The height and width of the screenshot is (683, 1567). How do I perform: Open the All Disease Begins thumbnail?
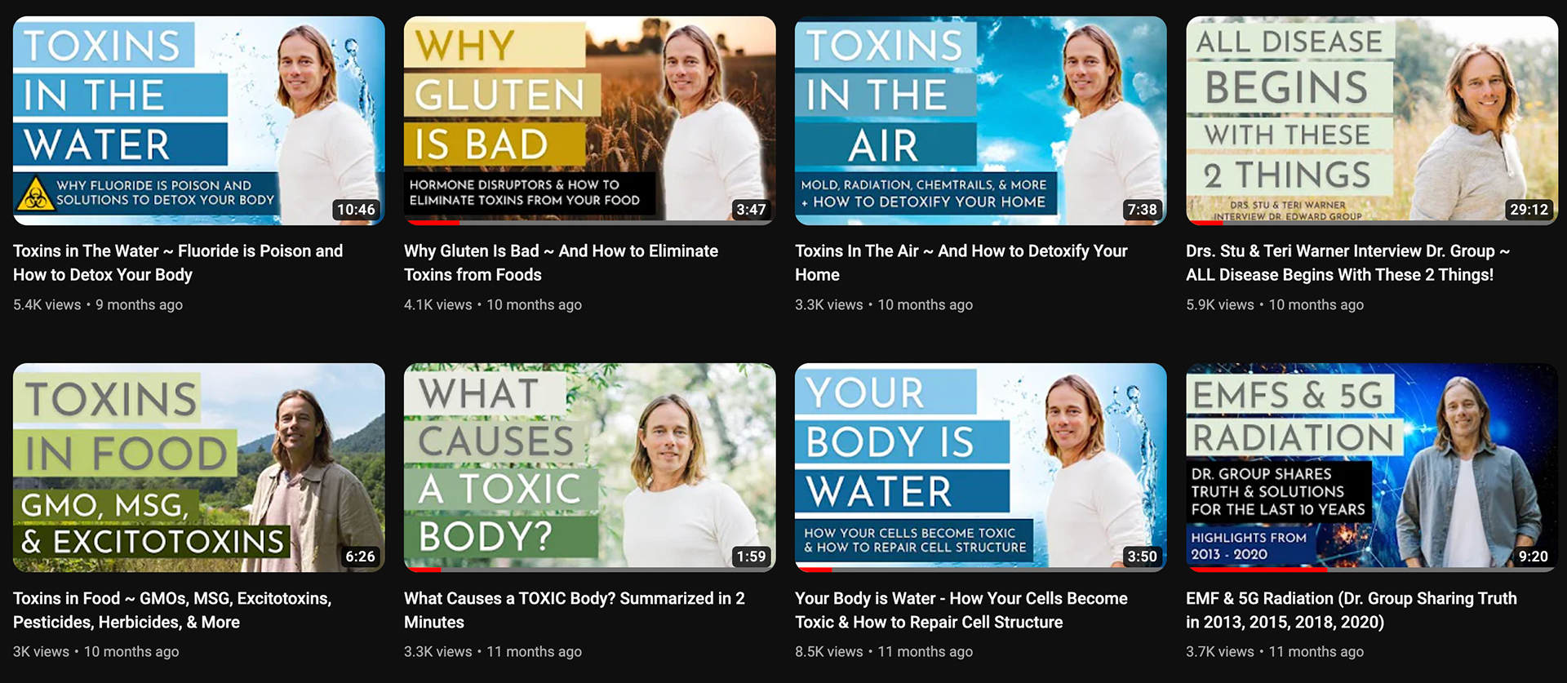coord(1372,120)
